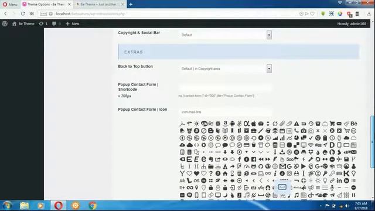
Task: Focus the Popup Contact Form Icon field
Action: pos(225,112)
